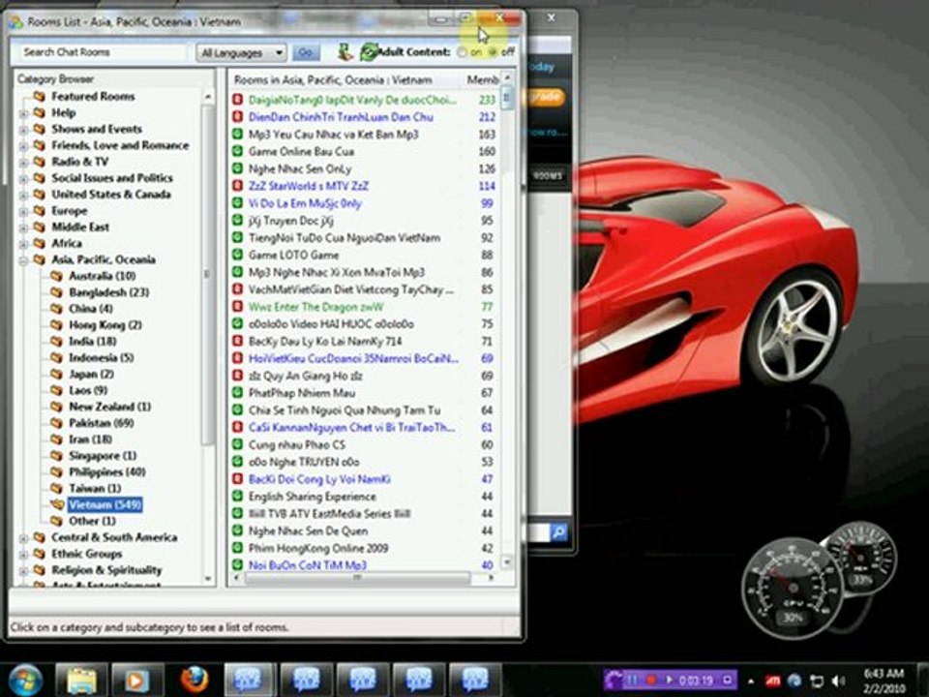The width and height of the screenshot is (929, 697).
Task: Click the CPU gauge desktop gadget
Action: [794, 589]
